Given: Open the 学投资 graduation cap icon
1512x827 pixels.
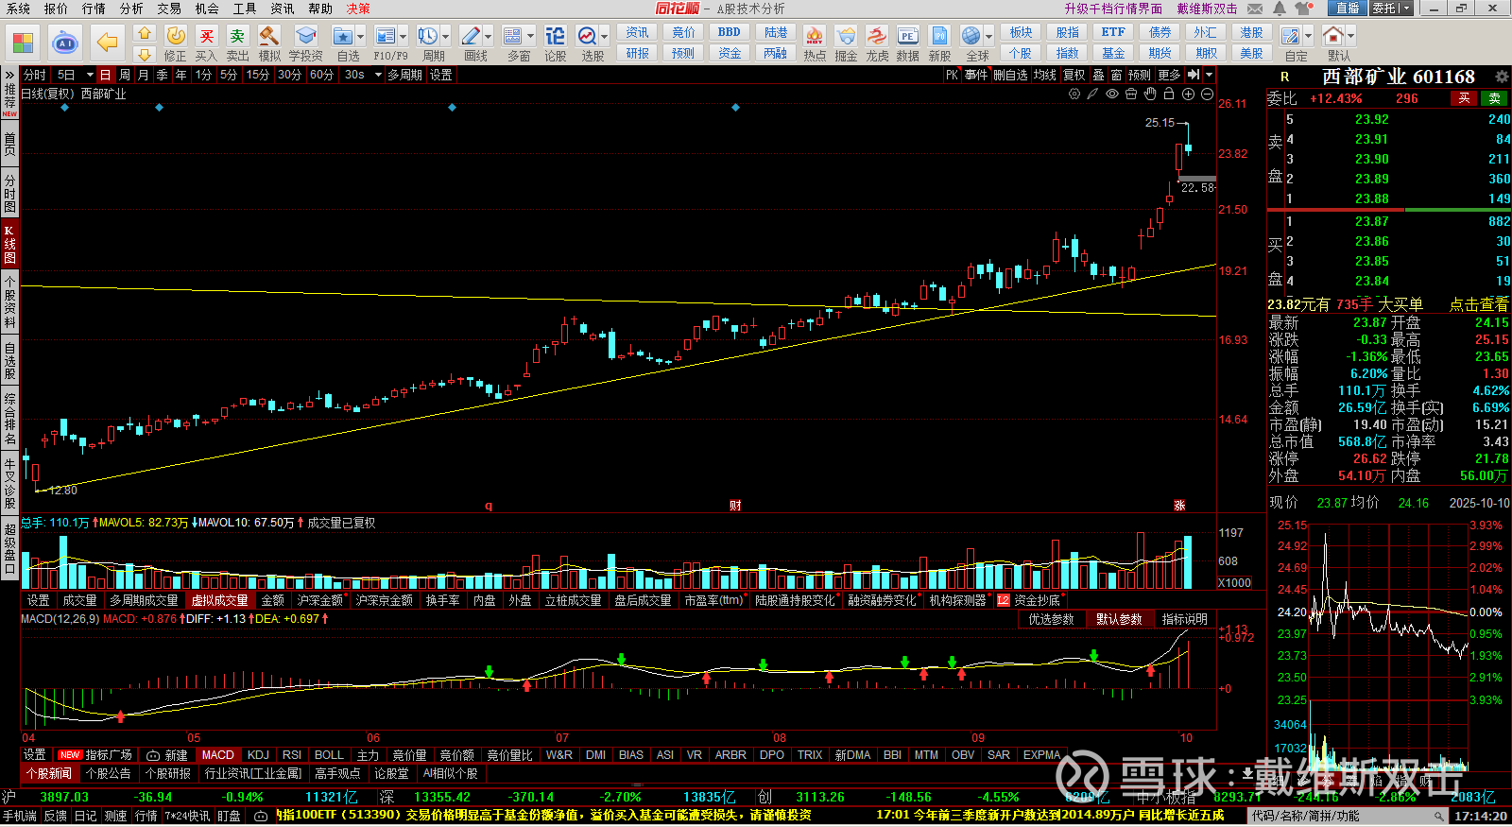Looking at the screenshot, I should click(305, 43).
